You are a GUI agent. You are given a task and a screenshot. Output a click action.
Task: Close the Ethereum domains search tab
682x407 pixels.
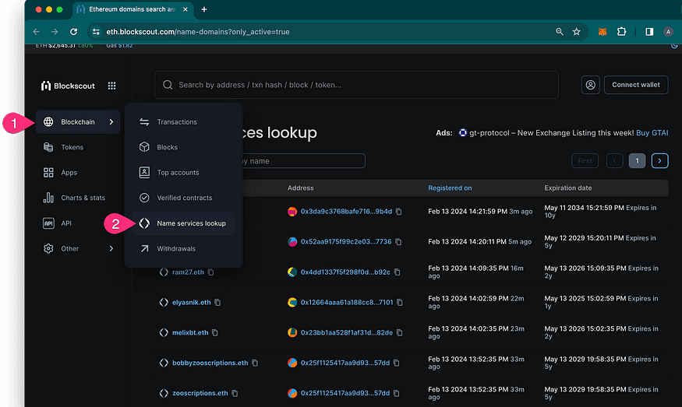tap(186, 9)
